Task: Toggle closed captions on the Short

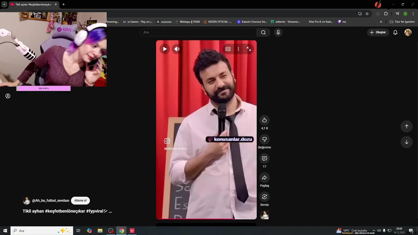Action: [x=228, y=49]
